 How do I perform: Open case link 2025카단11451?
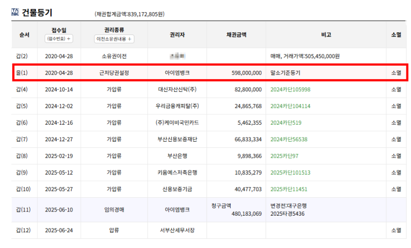(x=289, y=189)
